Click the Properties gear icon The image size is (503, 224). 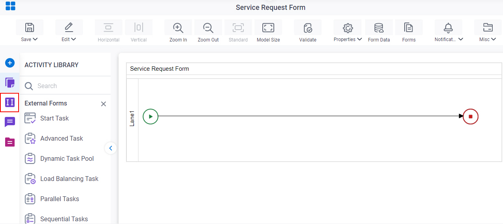pos(347,27)
